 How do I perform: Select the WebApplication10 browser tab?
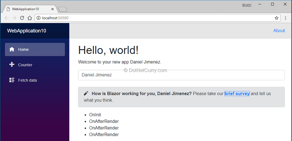pyautogui.click(x=30, y=9)
